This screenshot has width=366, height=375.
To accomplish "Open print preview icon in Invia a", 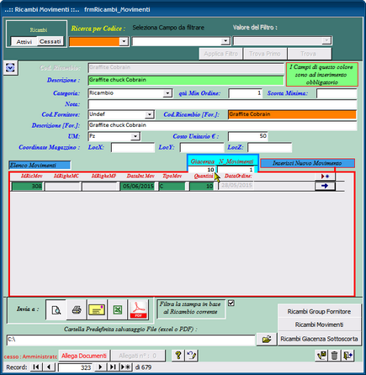I will 56,309.
